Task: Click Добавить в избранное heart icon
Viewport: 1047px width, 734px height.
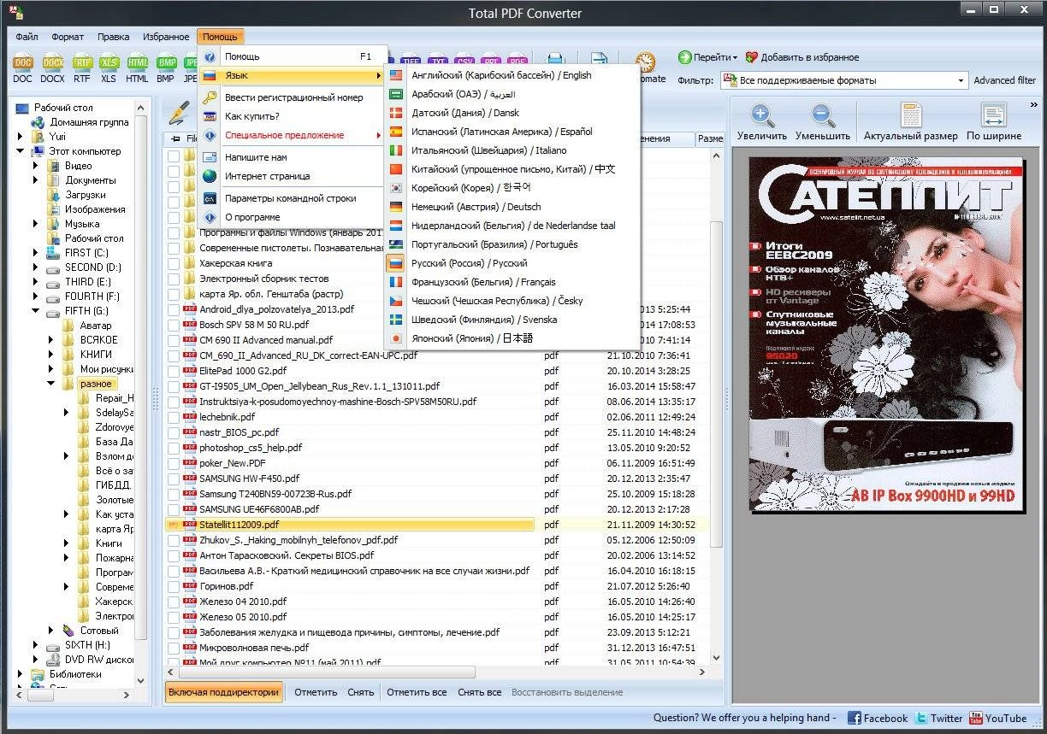Action: (x=751, y=57)
